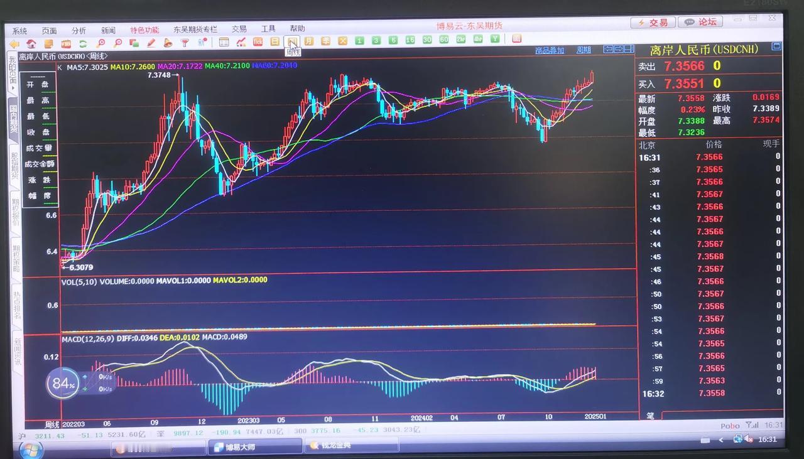
Task: Select daily K-line period icon 日
Action: [274, 42]
